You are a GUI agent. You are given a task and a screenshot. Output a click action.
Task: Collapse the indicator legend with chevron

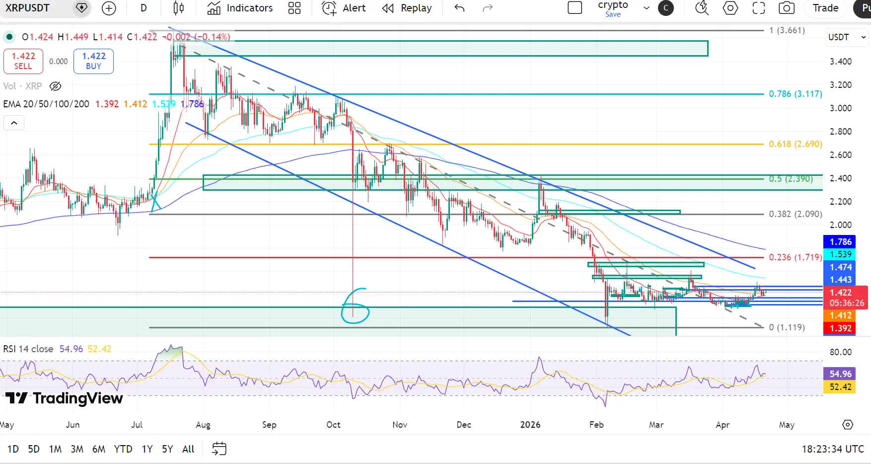[14, 123]
